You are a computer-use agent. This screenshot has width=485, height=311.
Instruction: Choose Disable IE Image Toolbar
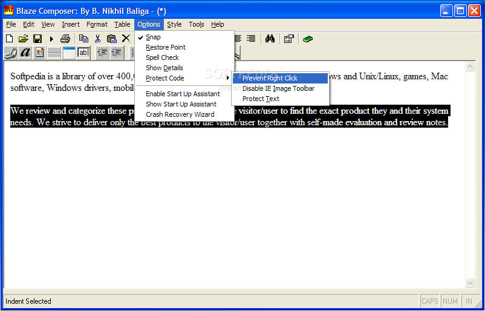pyautogui.click(x=280, y=88)
